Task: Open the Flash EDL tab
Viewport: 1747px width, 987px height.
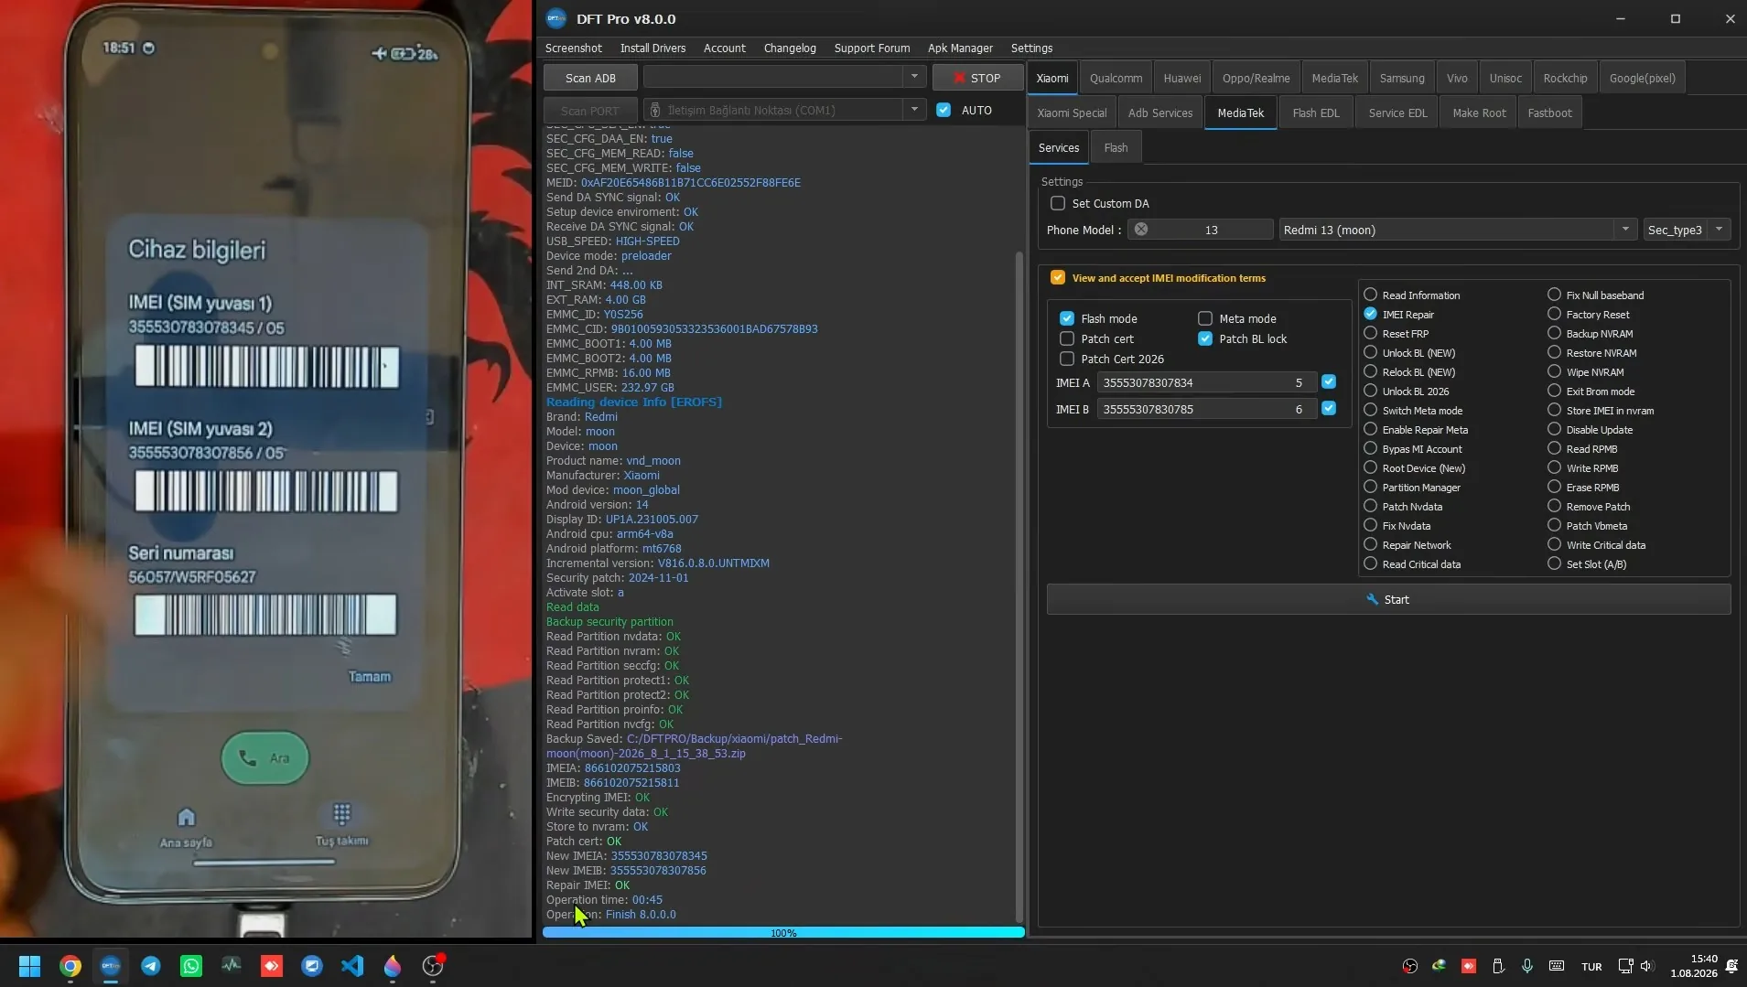Action: pos(1316,113)
